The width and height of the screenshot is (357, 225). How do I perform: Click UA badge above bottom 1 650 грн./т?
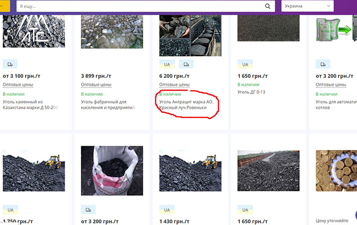click(x=245, y=210)
